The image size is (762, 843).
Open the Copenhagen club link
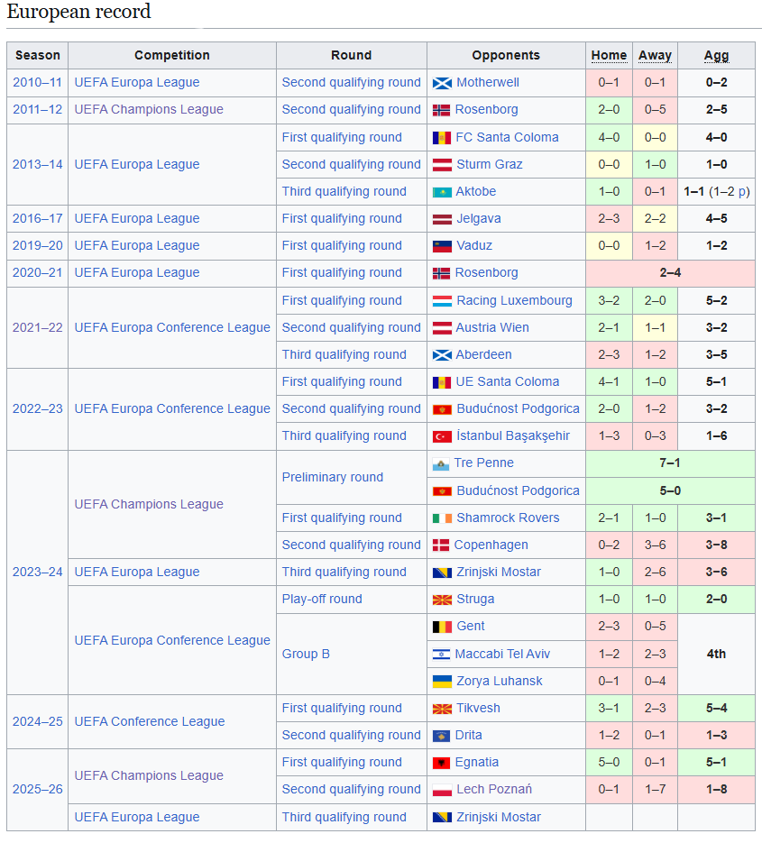491,545
